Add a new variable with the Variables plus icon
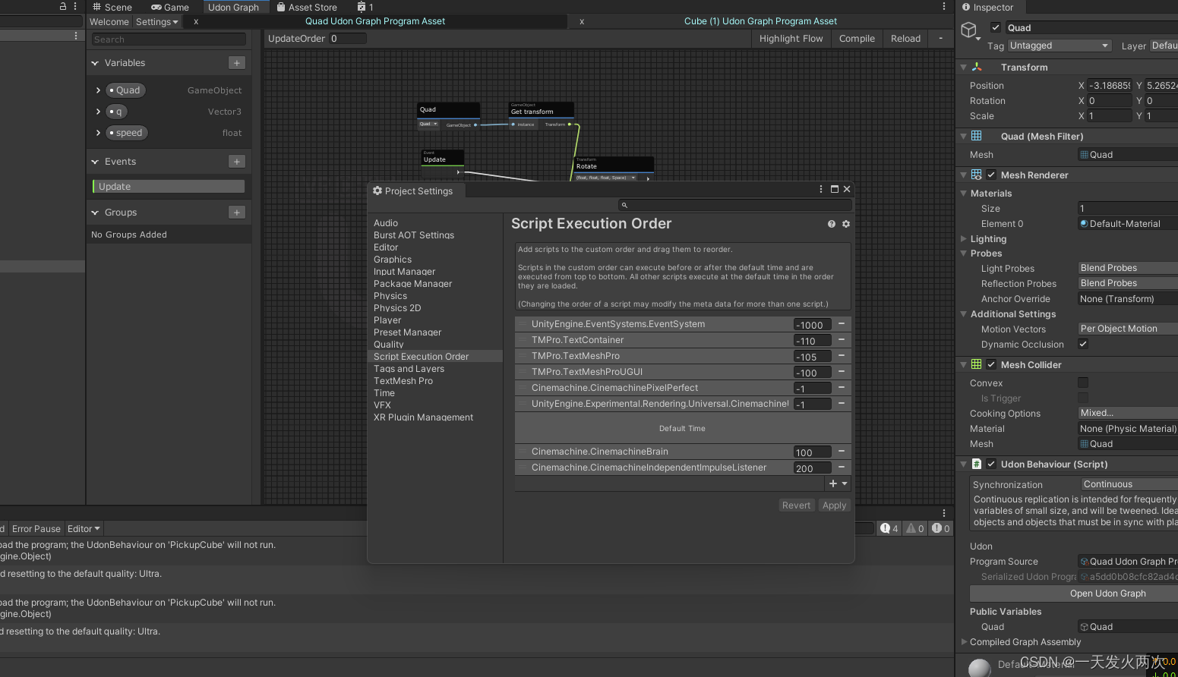This screenshot has width=1178, height=677. click(x=237, y=63)
